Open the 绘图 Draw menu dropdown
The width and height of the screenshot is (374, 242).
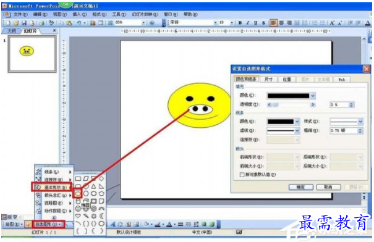[x=14, y=224]
